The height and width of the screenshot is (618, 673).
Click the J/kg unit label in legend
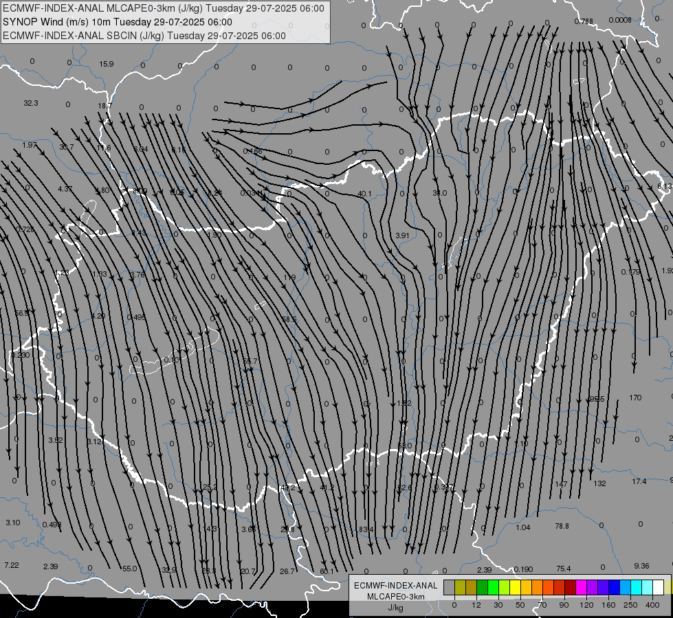tap(395, 608)
